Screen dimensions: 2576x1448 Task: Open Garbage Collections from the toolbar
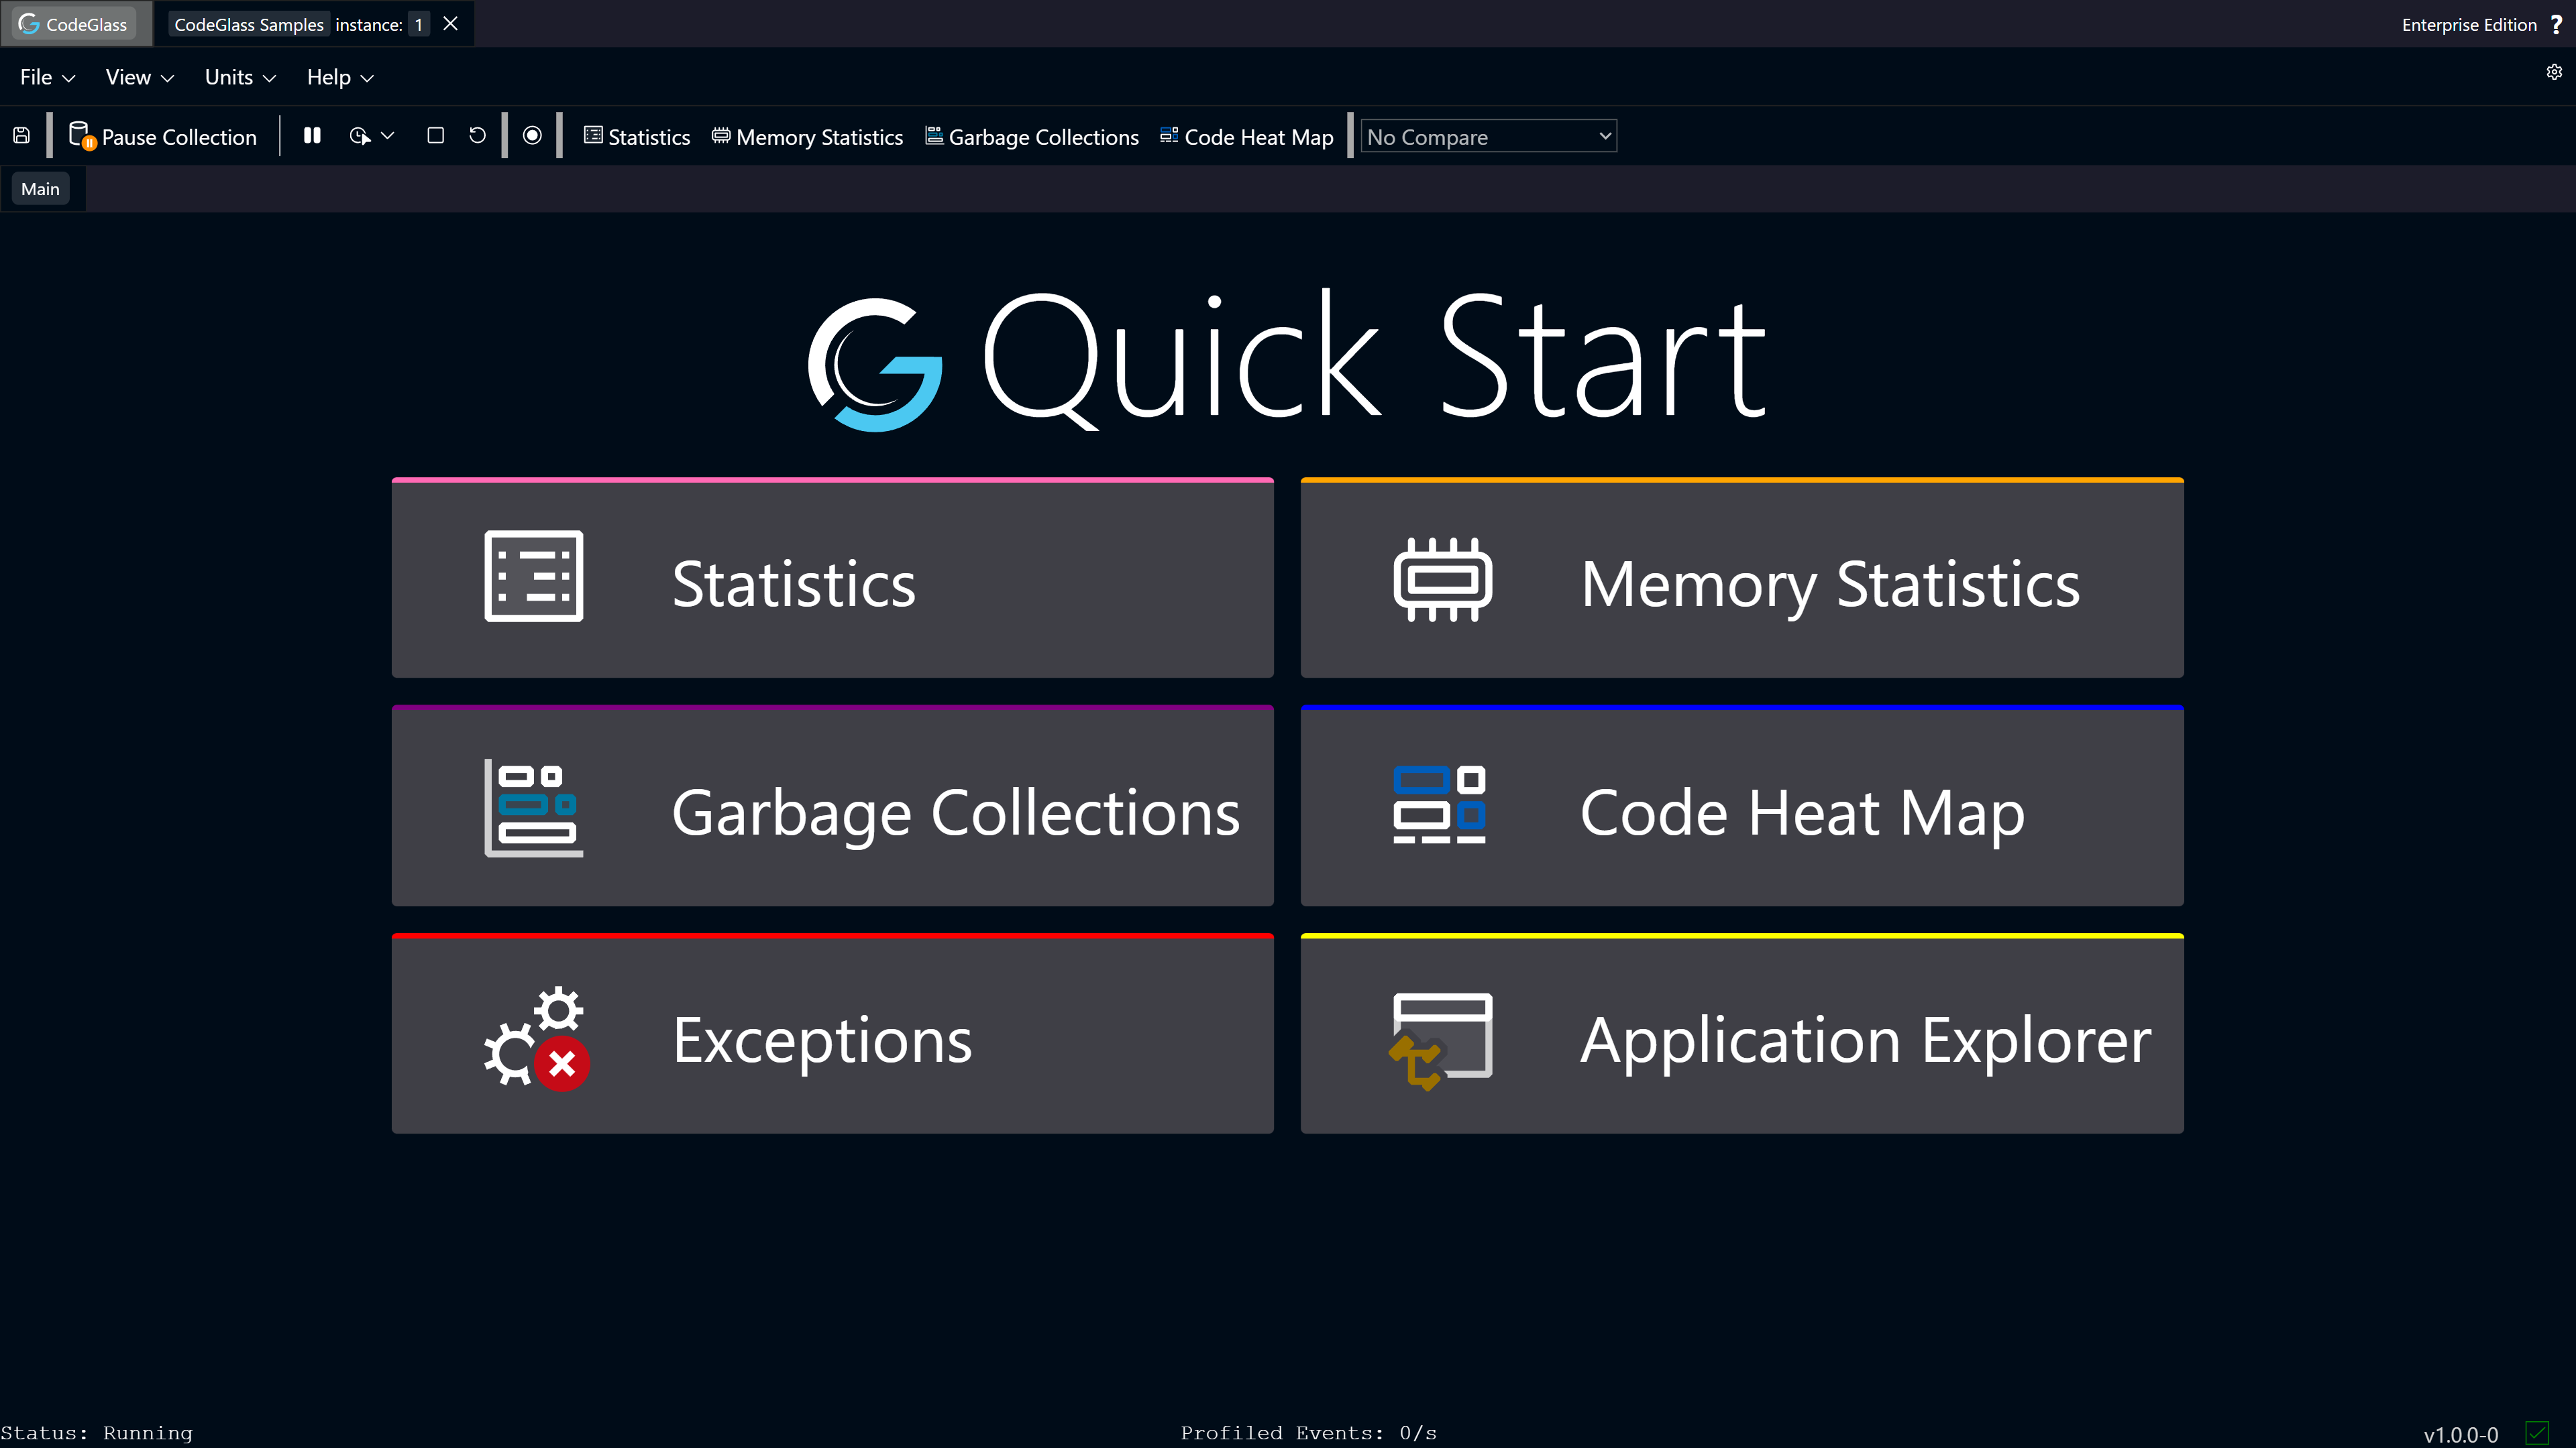[x=1032, y=136]
